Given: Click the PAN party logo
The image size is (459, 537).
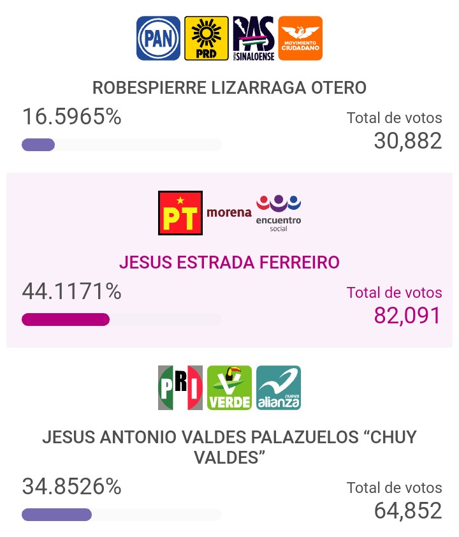Looking at the screenshot, I should 158,38.
